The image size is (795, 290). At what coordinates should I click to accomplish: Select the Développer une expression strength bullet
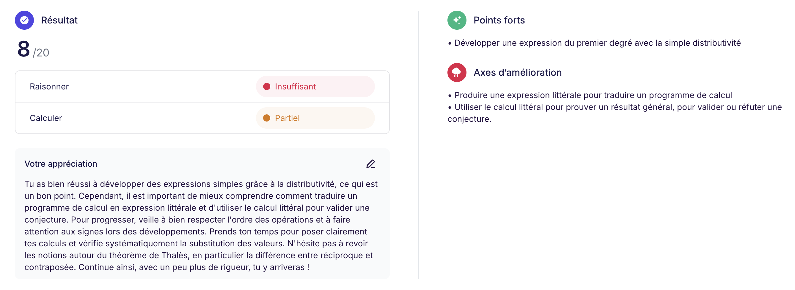594,43
